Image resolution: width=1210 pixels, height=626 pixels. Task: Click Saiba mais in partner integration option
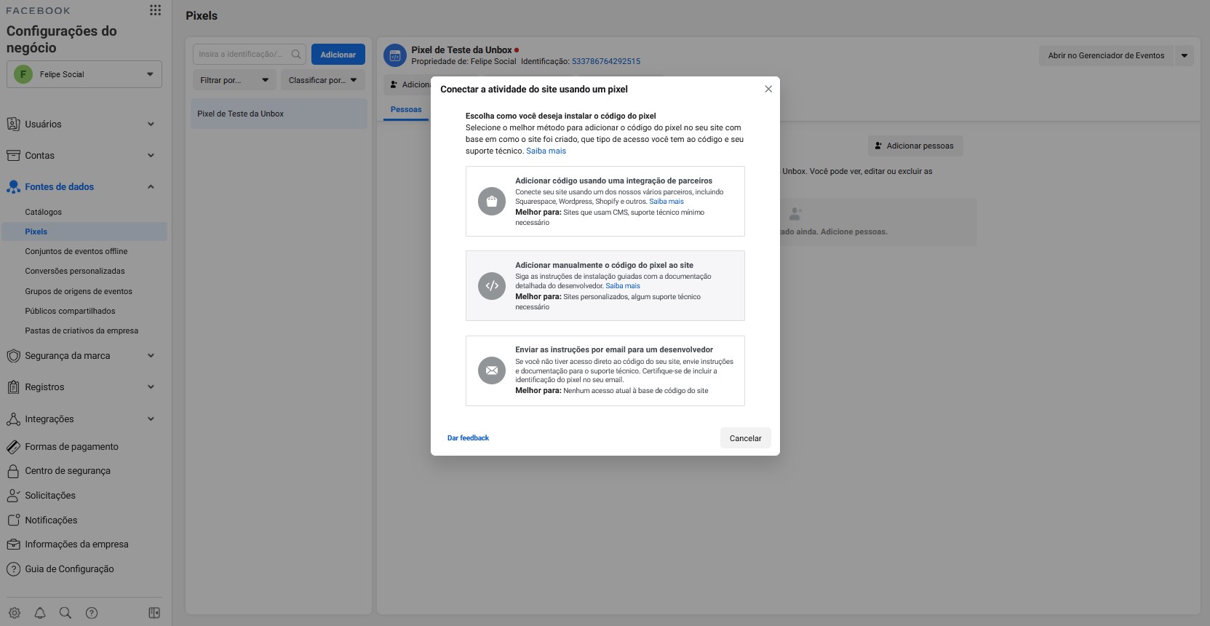click(x=666, y=202)
